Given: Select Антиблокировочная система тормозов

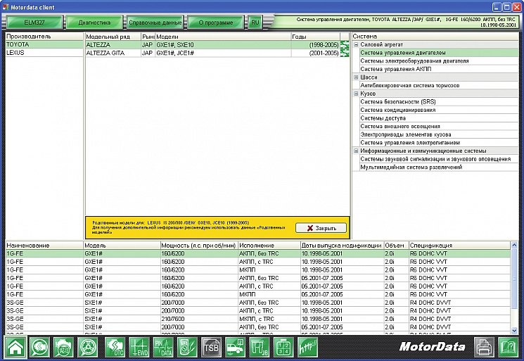Looking at the screenshot, I should point(439,86).
